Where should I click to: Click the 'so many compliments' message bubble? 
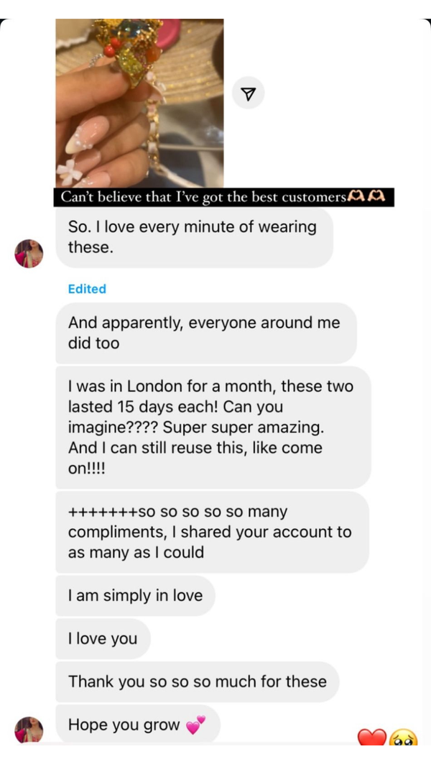pyautogui.click(x=211, y=532)
